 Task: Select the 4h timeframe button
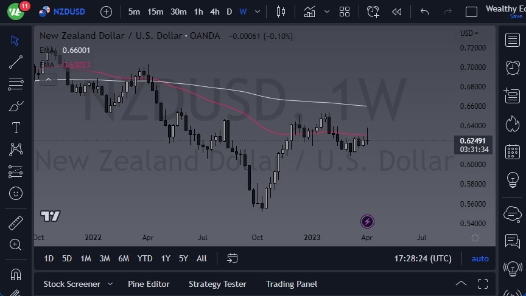pyautogui.click(x=214, y=12)
